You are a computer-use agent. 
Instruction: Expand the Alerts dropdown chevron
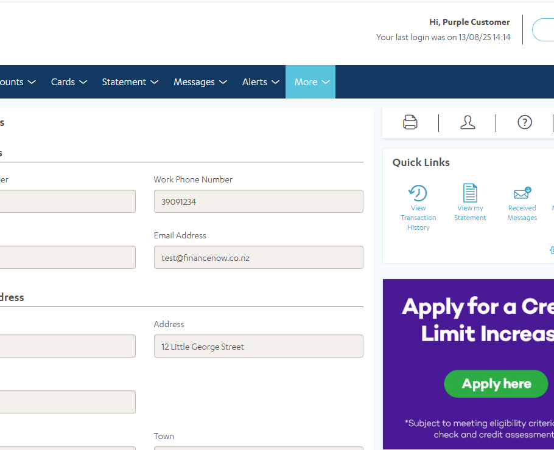pyautogui.click(x=275, y=82)
